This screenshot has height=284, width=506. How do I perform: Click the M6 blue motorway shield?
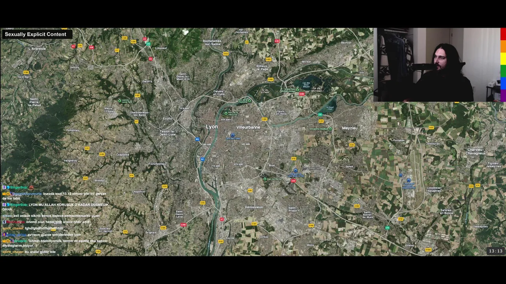tap(197, 139)
